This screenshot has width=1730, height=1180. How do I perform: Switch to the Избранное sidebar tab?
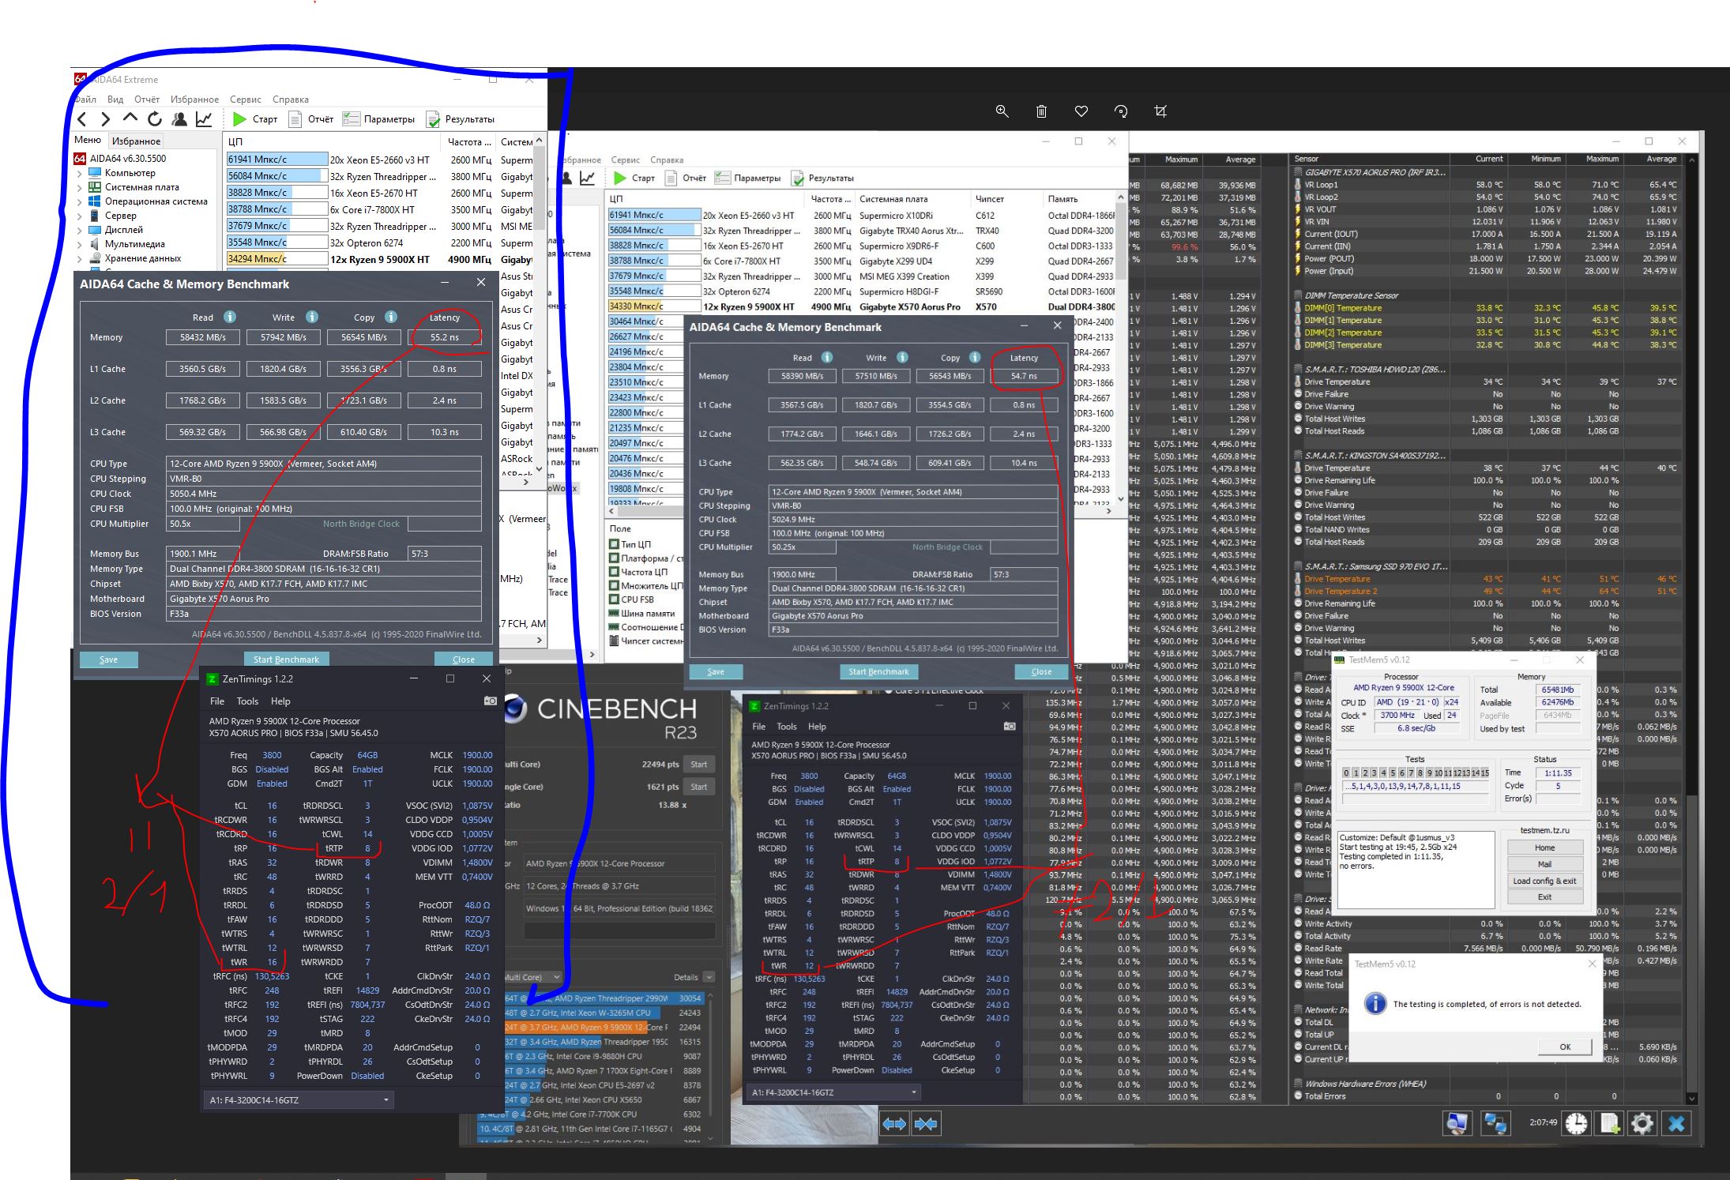coord(136,141)
